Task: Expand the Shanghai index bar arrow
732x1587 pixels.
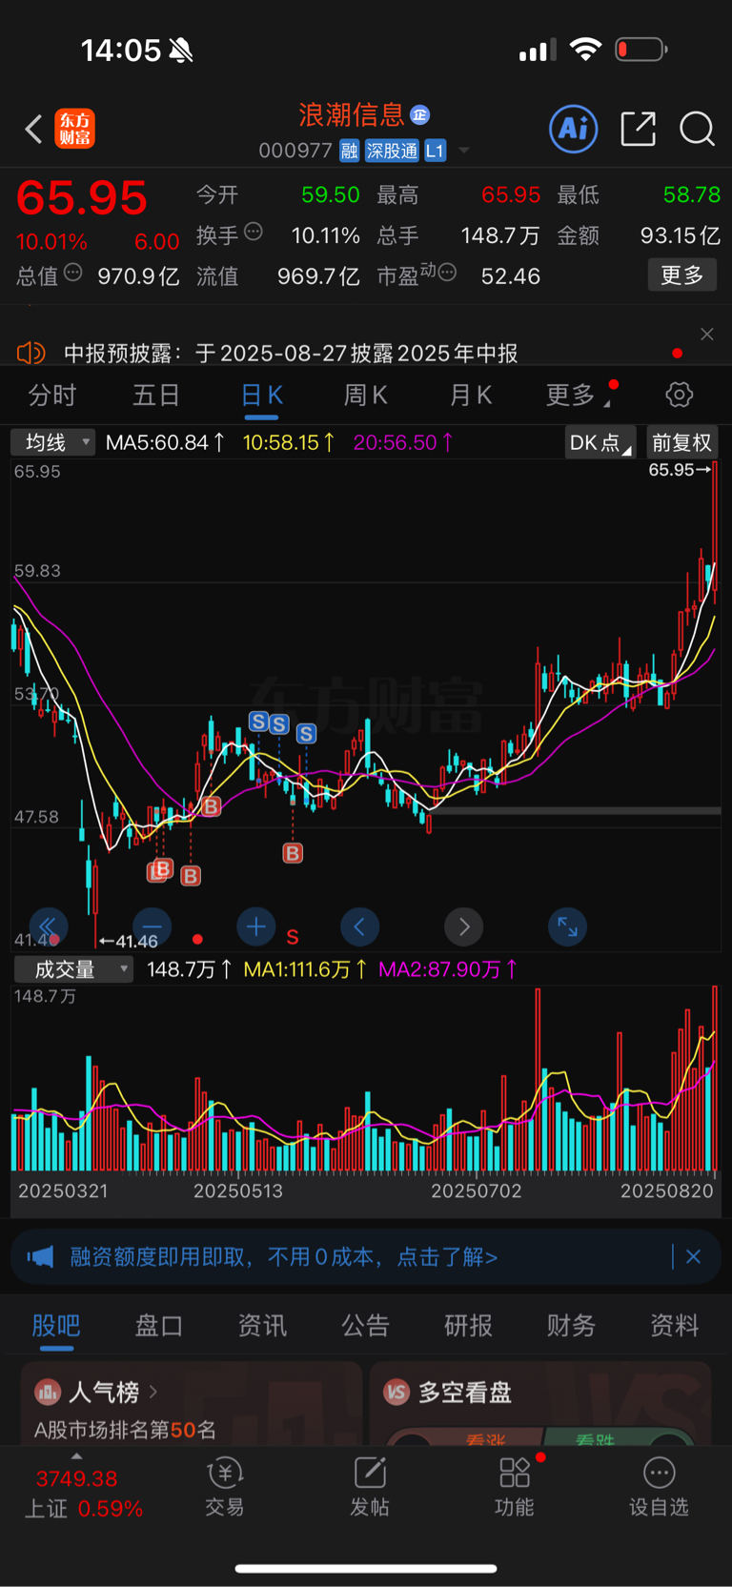Action: (76, 1456)
